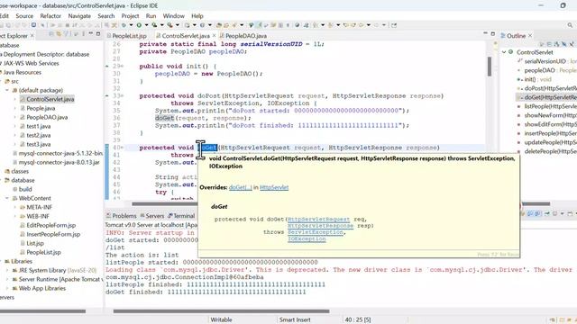The height and width of the screenshot is (324, 577).
Task: Click the WebContent folder icon
Action: coord(14,198)
